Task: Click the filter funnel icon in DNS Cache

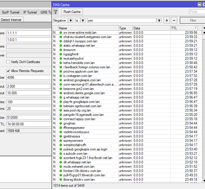Action: (x=56, y=12)
